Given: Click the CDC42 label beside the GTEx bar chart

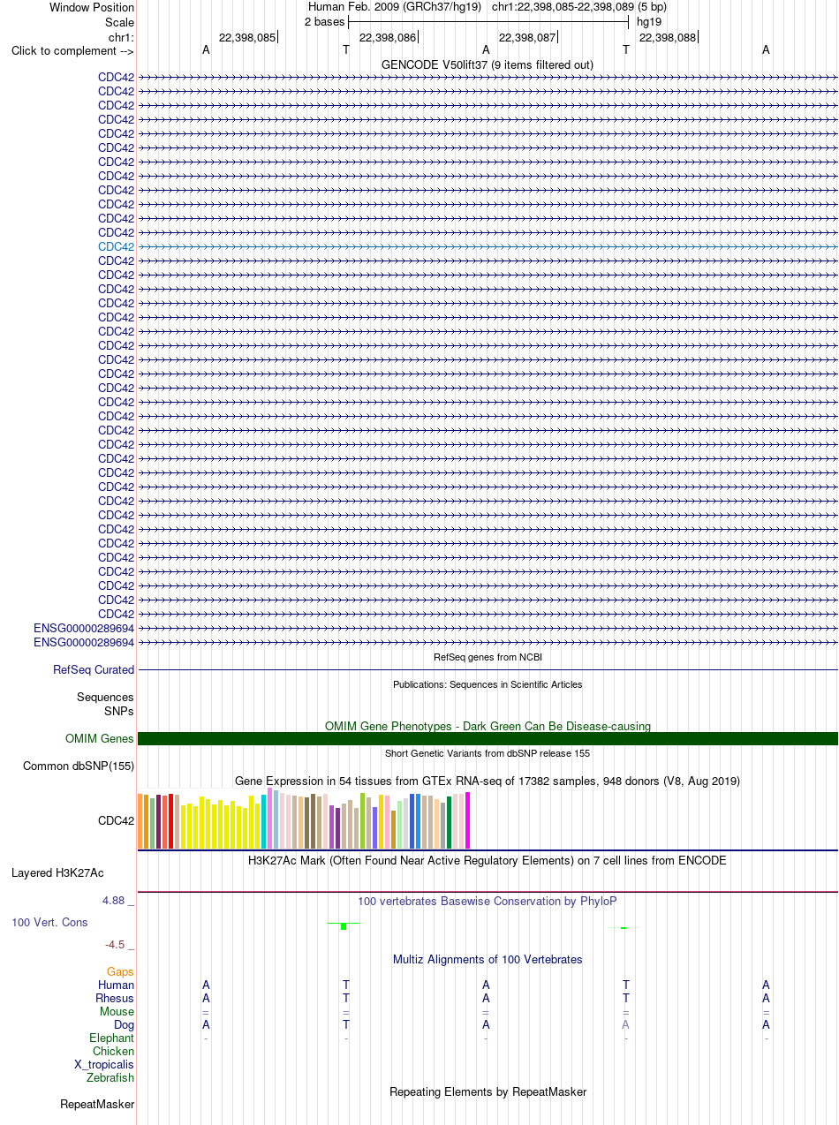Looking at the screenshot, I should pyautogui.click(x=116, y=820).
